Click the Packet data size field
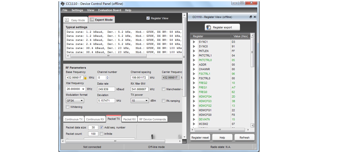Screen dimensions: 344x152 [93, 127]
